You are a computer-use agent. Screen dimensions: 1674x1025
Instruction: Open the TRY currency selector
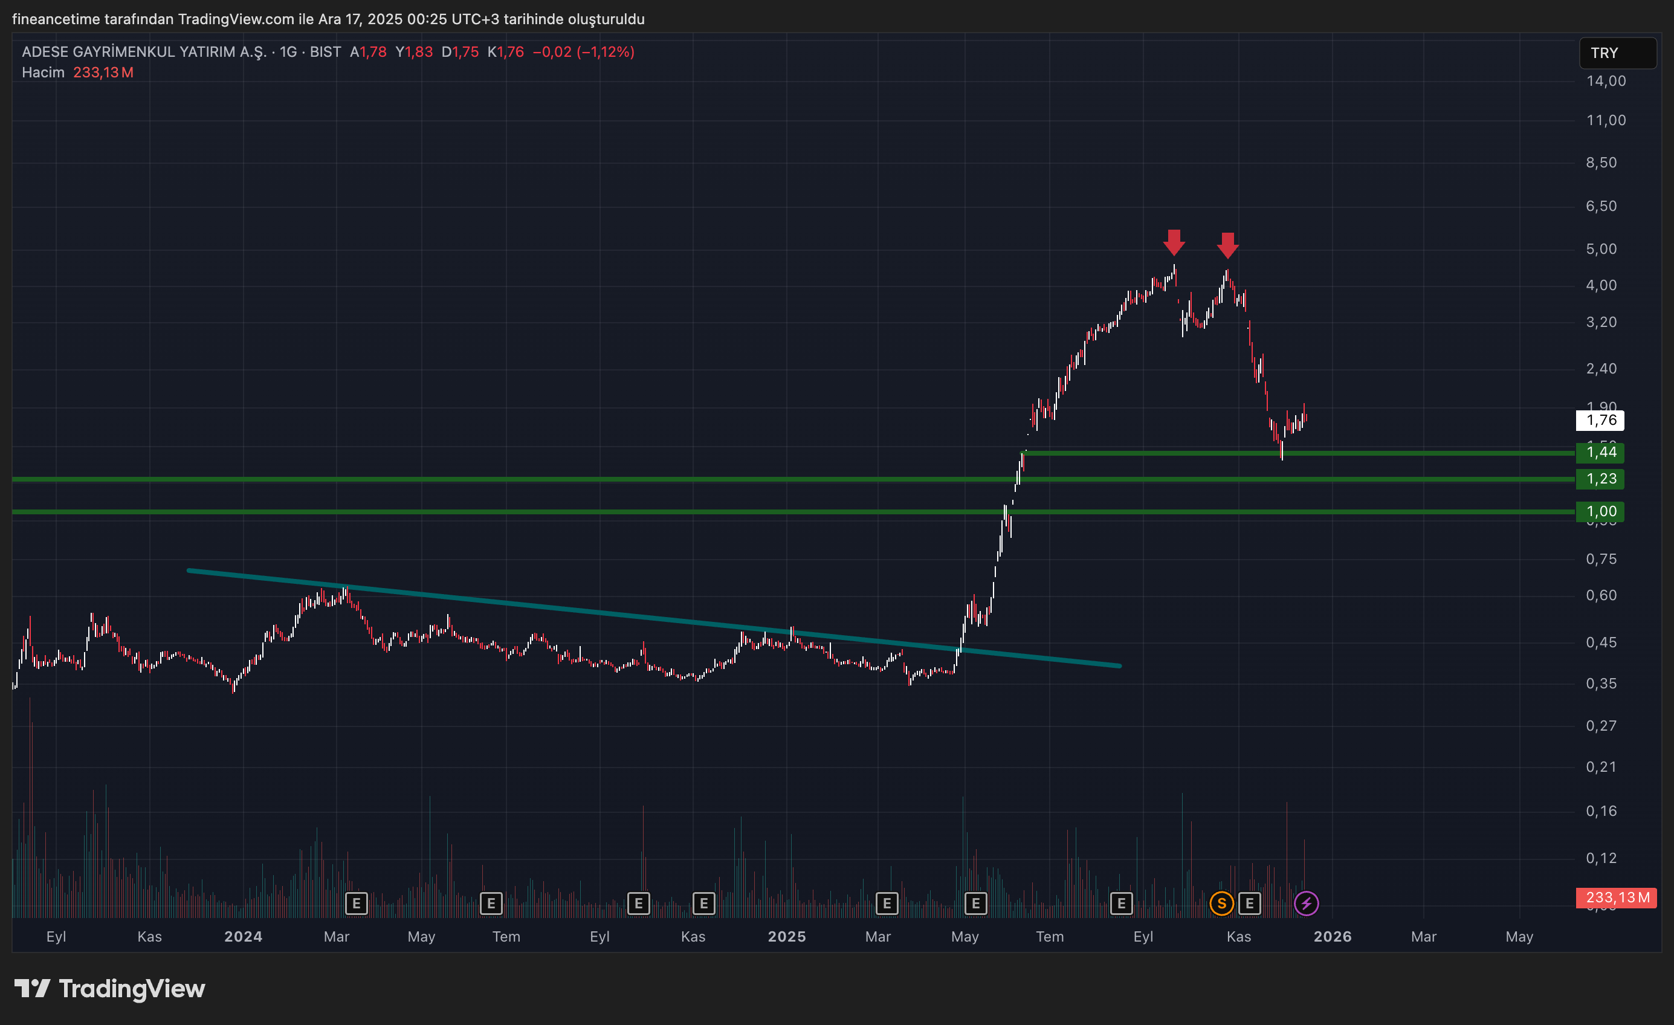pos(1617,53)
